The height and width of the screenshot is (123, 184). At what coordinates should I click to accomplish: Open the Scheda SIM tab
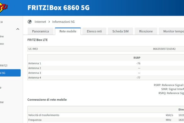pyautogui.click(x=120, y=31)
